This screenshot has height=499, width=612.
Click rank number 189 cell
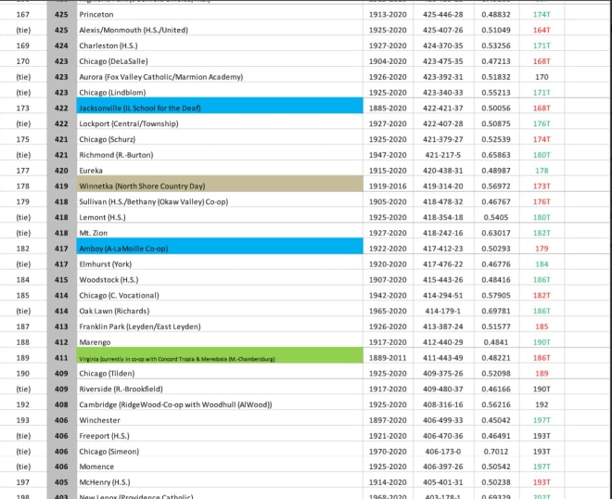(x=23, y=358)
